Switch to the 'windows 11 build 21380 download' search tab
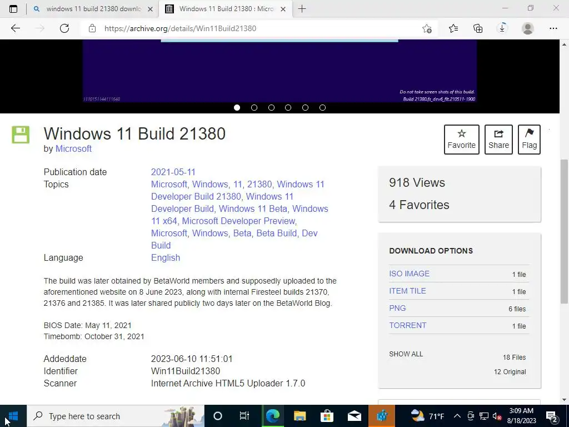This screenshot has height=427, width=569. 93,9
